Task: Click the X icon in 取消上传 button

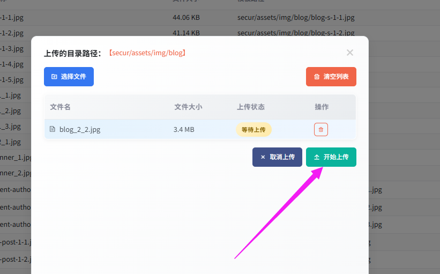Action: pos(263,157)
